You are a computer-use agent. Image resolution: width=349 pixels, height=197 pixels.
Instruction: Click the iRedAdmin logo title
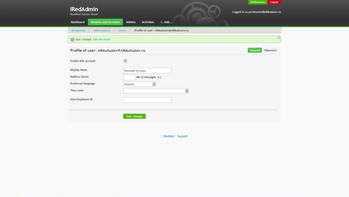[84, 9]
